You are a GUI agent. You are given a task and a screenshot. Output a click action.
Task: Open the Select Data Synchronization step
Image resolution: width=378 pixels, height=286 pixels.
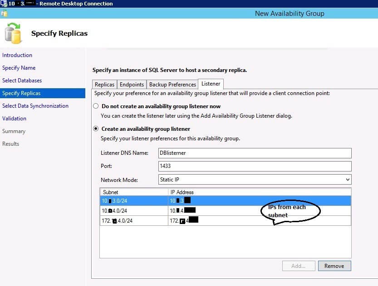click(x=35, y=106)
